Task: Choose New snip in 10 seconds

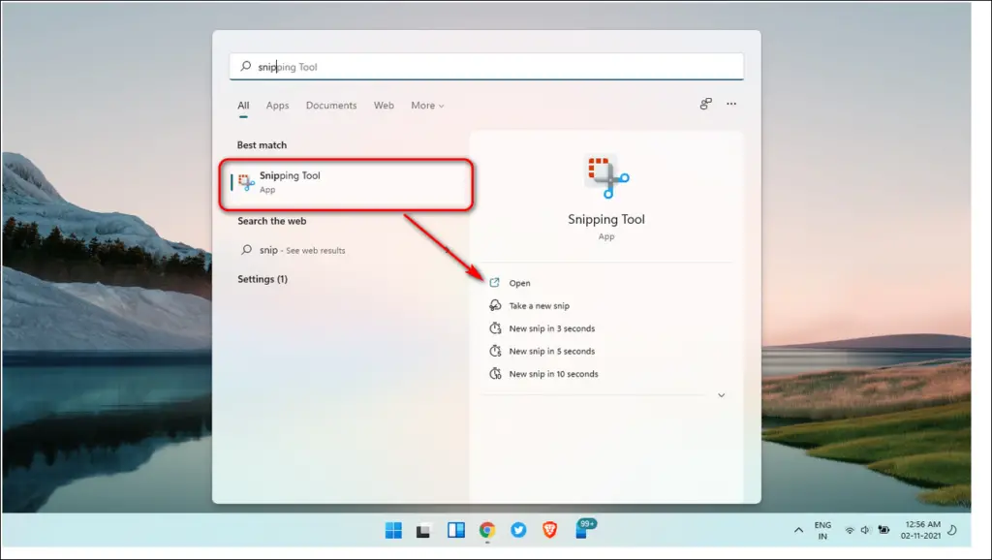Action: coord(553,374)
